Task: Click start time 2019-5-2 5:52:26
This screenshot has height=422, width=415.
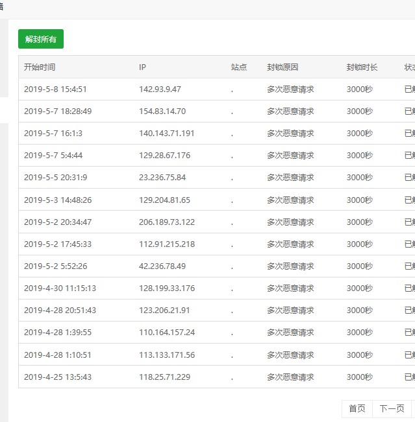Action: point(56,266)
